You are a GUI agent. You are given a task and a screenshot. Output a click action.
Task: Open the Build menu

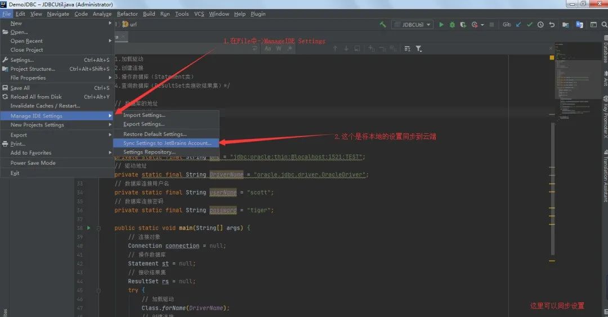pos(149,14)
